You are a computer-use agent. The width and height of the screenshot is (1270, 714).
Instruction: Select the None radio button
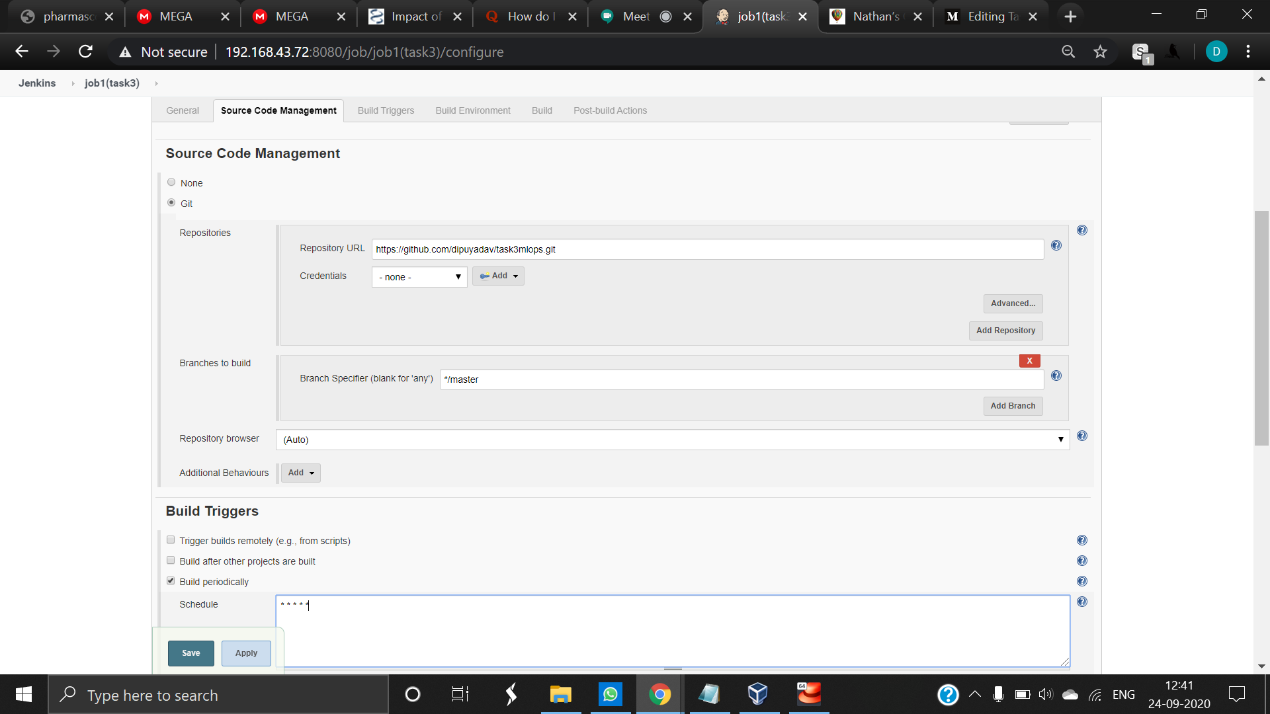[x=171, y=182]
